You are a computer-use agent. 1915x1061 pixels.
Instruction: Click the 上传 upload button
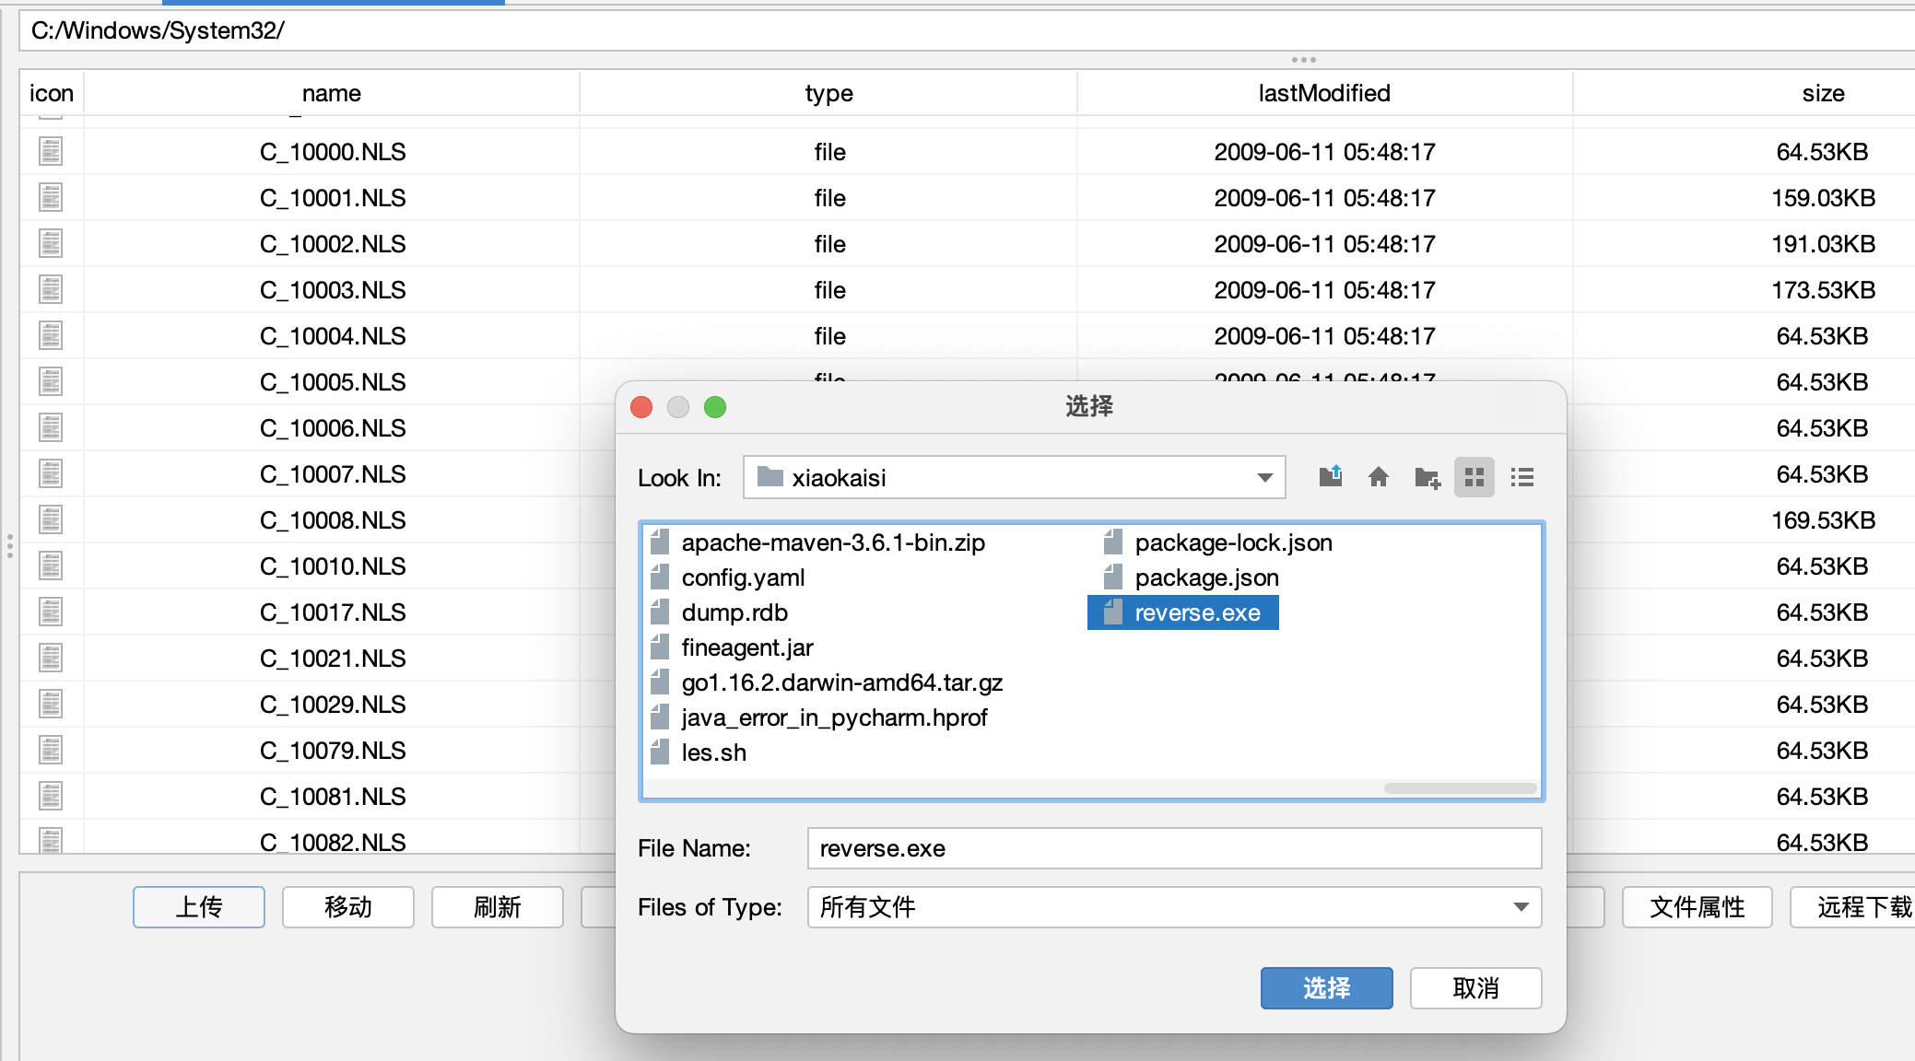pos(199,907)
